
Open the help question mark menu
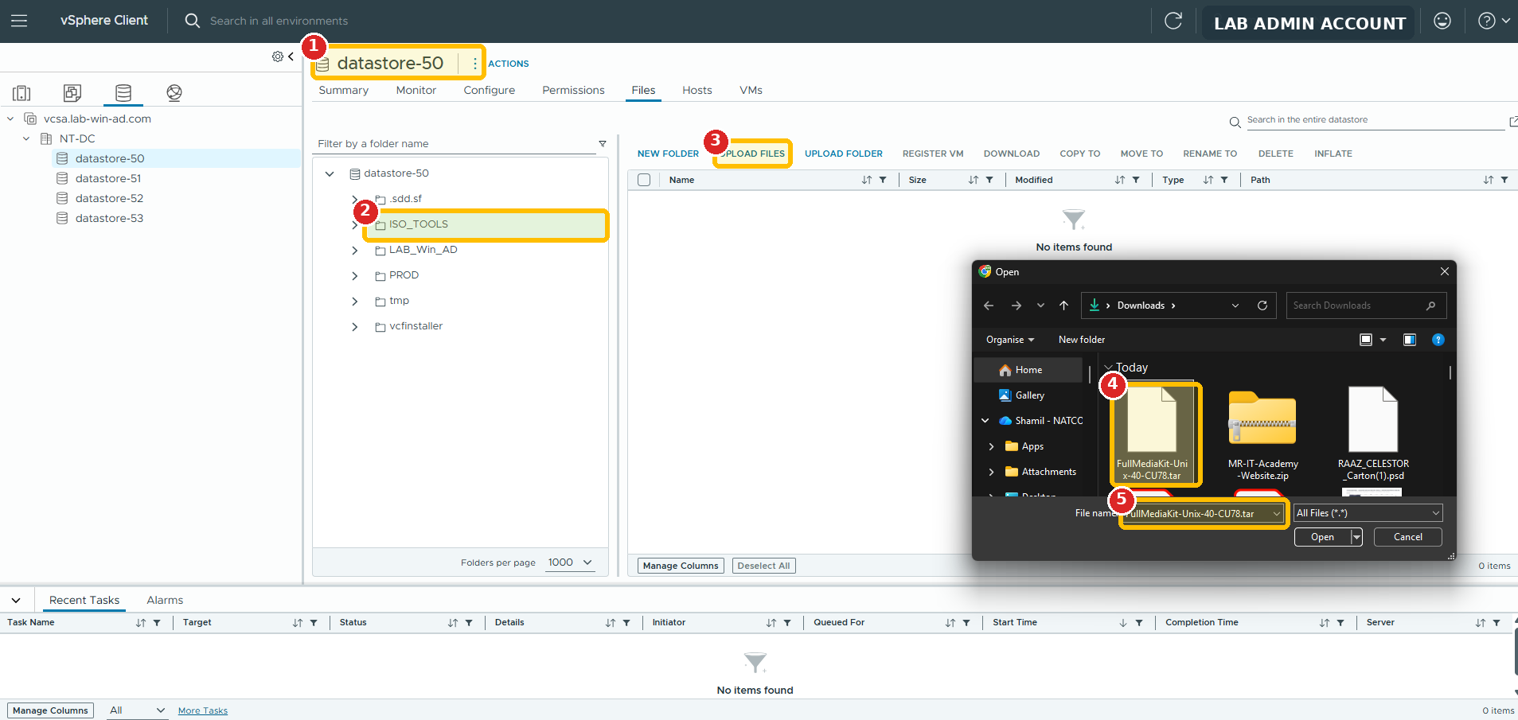pos(1493,21)
